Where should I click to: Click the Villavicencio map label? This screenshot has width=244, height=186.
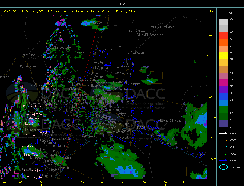tap(60, 48)
